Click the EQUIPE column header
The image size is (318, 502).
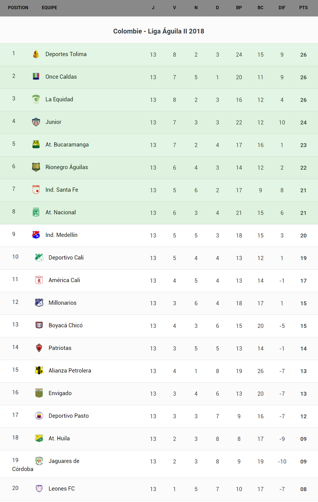point(49,8)
